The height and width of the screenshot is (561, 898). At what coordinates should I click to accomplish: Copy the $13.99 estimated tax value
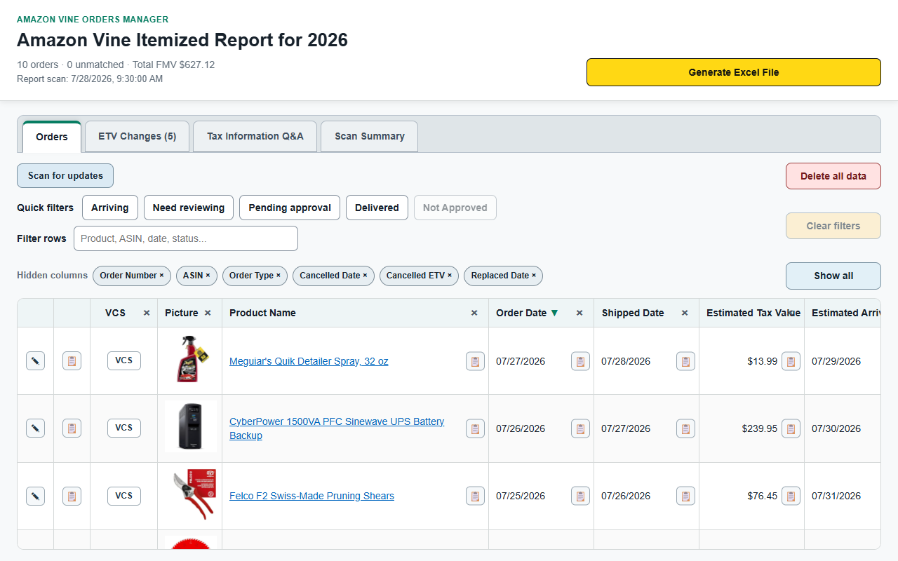point(791,361)
